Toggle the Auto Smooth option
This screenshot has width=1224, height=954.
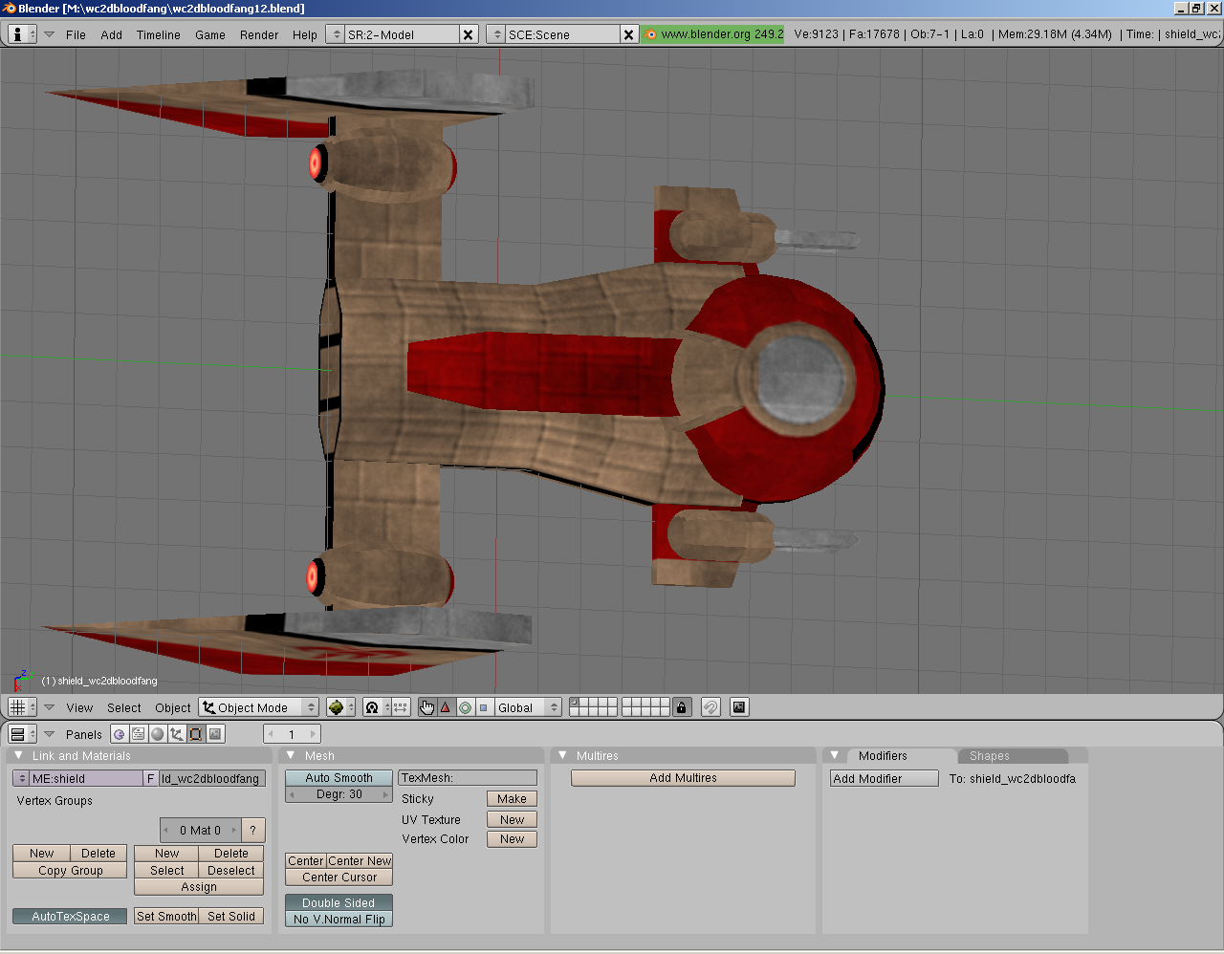point(339,778)
